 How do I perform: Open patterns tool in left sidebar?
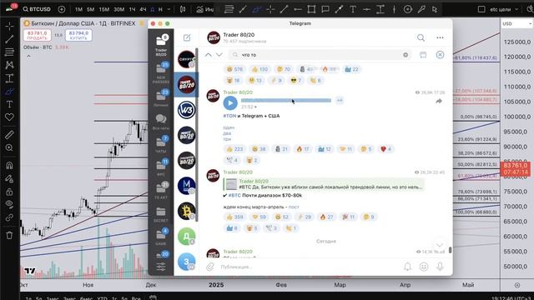click(x=9, y=65)
